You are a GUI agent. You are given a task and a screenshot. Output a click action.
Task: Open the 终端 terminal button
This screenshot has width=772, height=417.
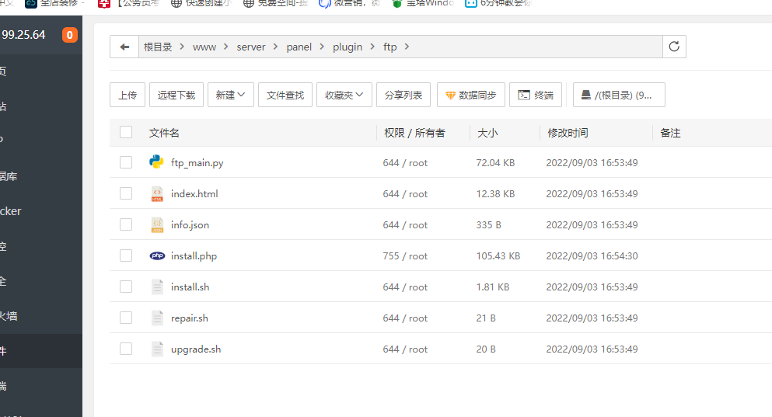[536, 95]
